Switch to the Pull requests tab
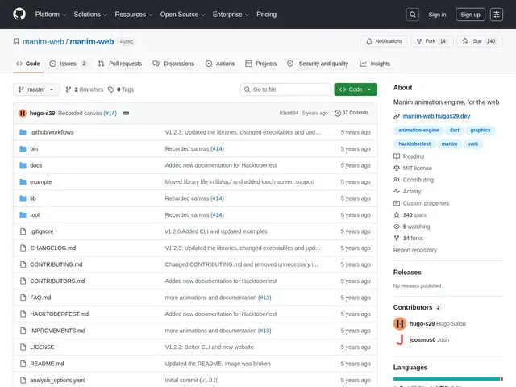The image size is (516, 387). (120, 64)
